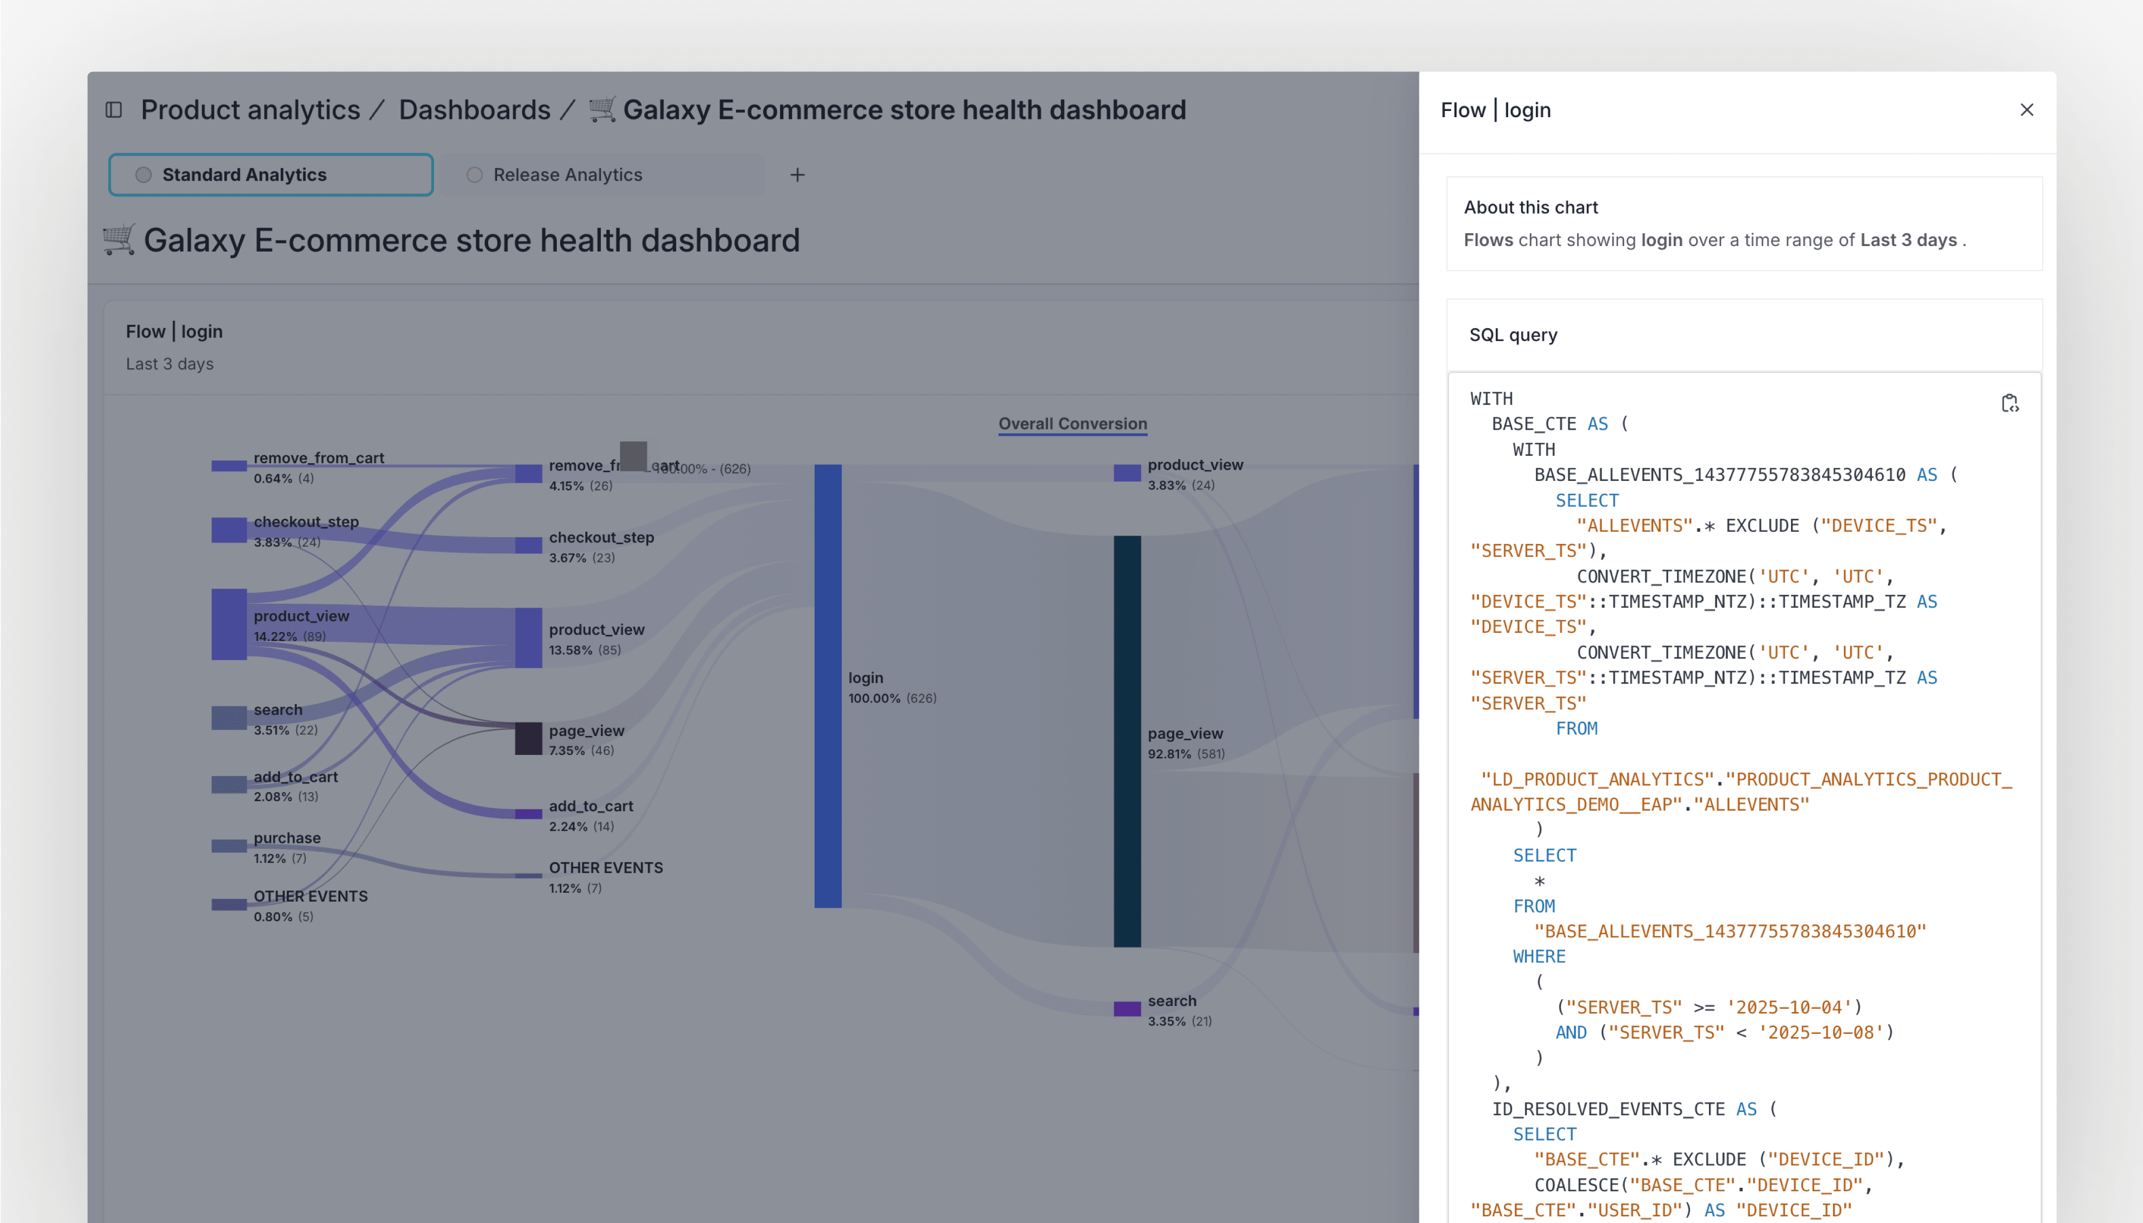The image size is (2143, 1223).
Task: Click the Flow | login chart title
Action: (174, 331)
